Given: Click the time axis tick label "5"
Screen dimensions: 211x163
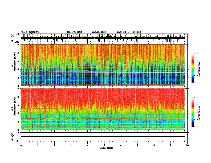Looking at the screenshot, I should (x=104, y=145).
